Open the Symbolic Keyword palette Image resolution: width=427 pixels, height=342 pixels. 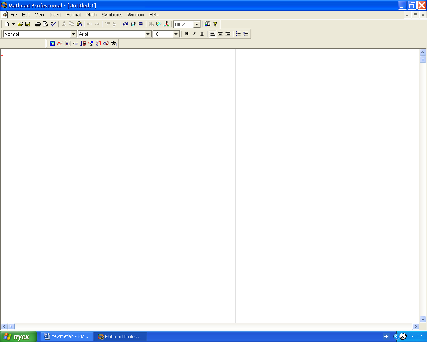coord(114,43)
